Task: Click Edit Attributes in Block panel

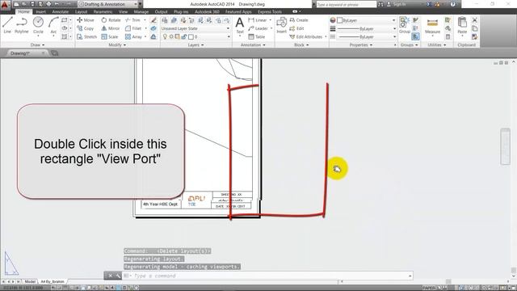Action: [x=306, y=36]
